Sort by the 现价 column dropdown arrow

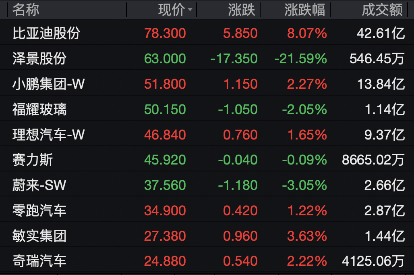pos(190,10)
